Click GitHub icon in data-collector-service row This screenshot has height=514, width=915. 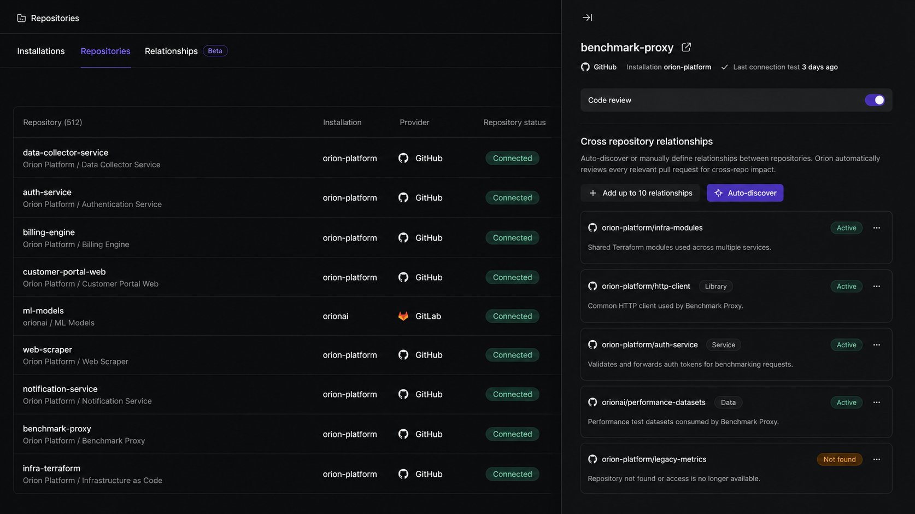tap(403, 158)
